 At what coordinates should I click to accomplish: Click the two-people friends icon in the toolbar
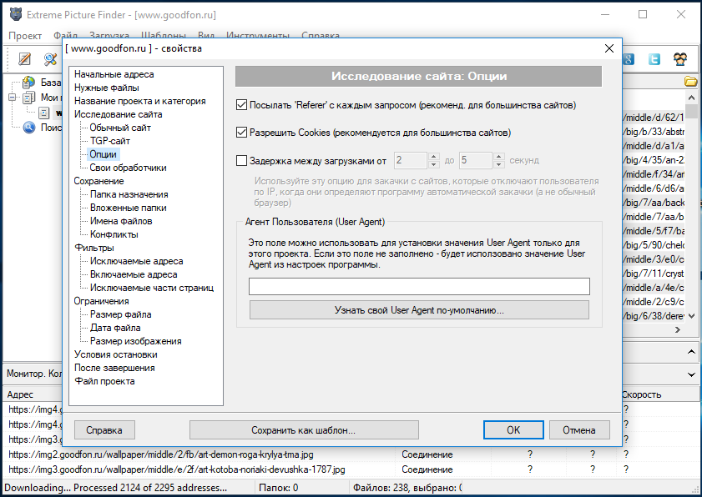click(x=680, y=58)
